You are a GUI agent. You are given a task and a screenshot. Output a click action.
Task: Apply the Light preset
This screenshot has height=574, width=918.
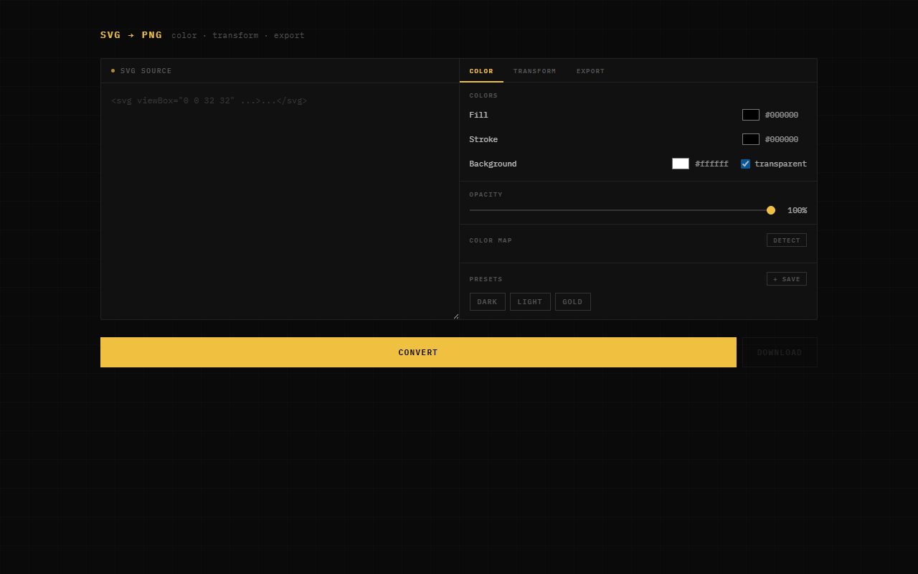(x=530, y=302)
